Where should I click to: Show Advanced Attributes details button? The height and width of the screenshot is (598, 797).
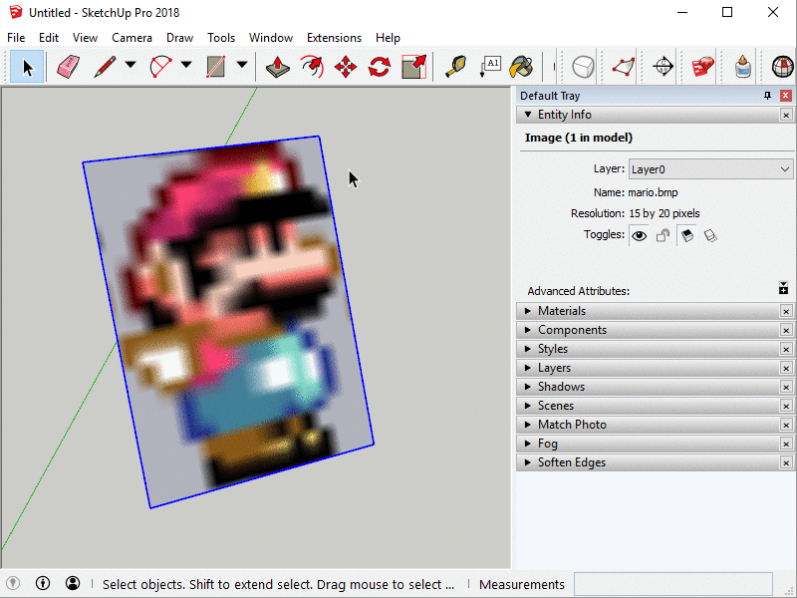784,289
